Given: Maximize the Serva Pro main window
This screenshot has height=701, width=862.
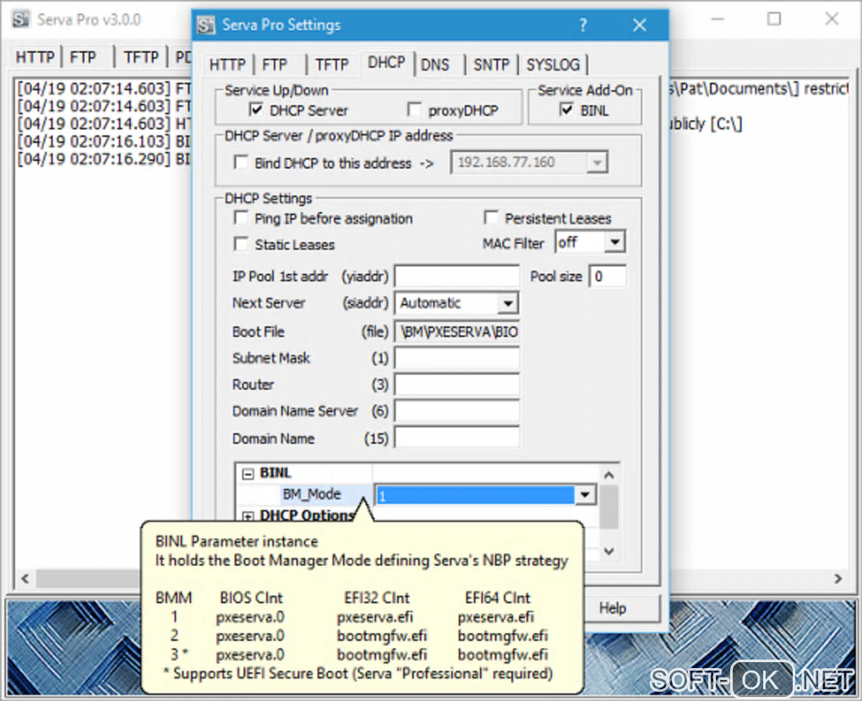Looking at the screenshot, I should click(x=774, y=19).
